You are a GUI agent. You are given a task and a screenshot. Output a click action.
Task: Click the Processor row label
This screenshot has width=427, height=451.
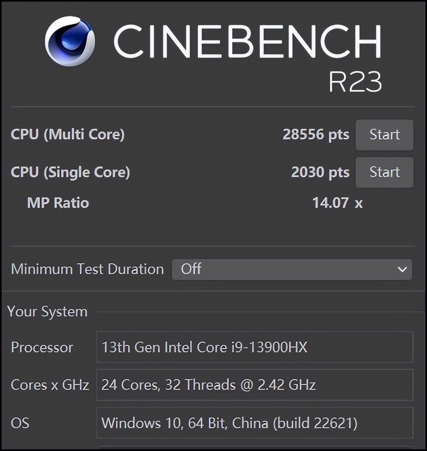tap(42, 347)
